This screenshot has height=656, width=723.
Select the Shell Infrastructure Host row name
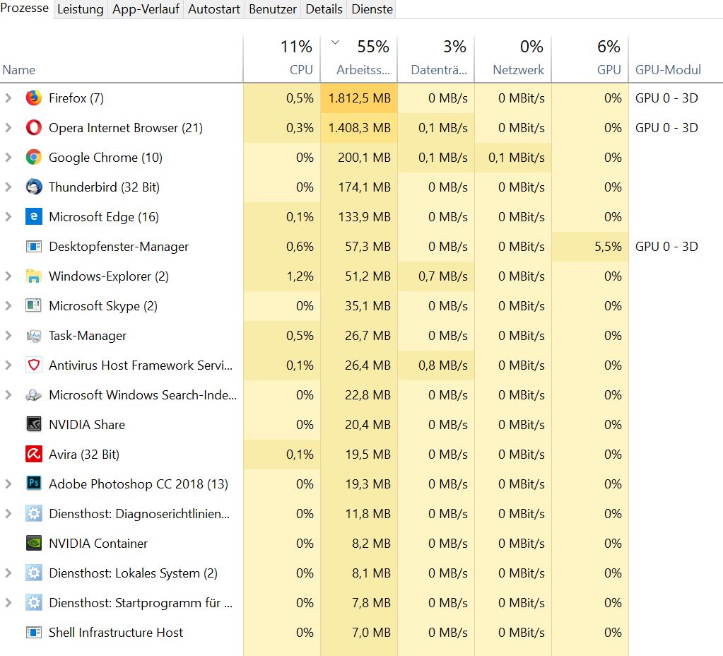[x=116, y=632]
